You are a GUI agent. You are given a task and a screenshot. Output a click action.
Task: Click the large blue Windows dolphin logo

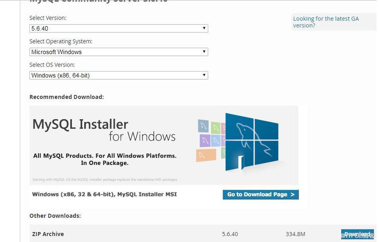(252, 142)
